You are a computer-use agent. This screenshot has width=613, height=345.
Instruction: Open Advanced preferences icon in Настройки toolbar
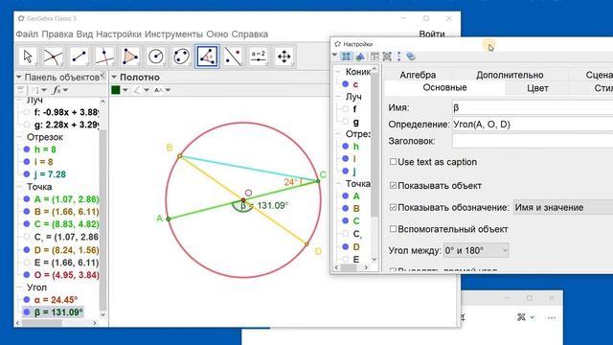coord(411,57)
